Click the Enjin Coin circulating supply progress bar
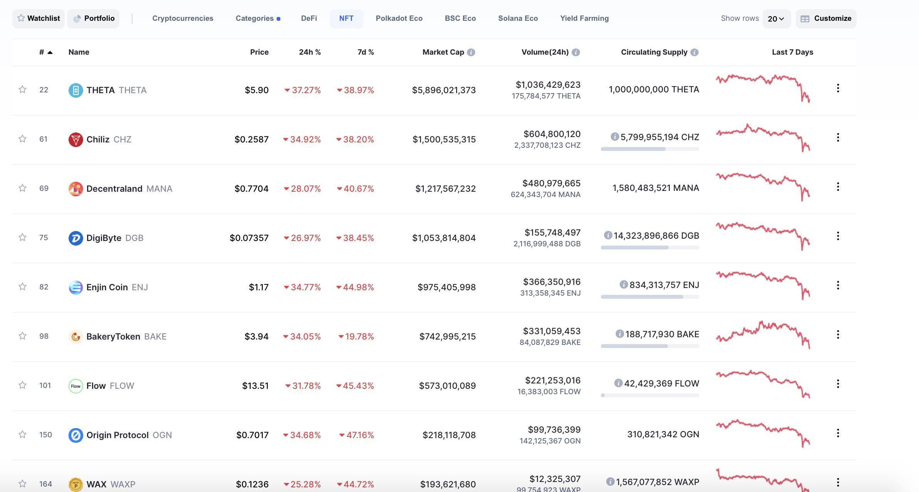The image size is (919, 492). click(650, 297)
